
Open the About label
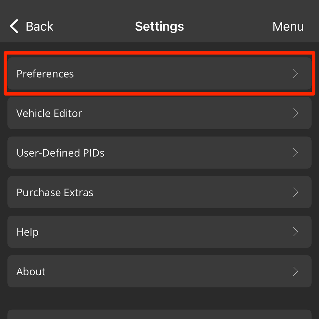[x=31, y=271]
